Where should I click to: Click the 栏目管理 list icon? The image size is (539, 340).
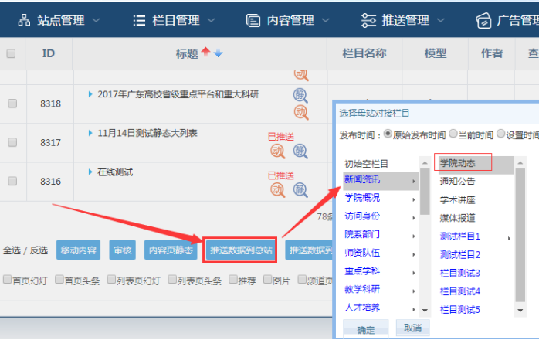coord(139,19)
